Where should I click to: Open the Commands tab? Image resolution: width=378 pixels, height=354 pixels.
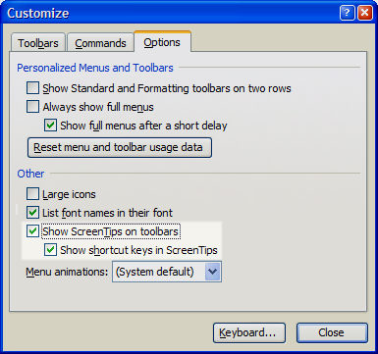100,43
